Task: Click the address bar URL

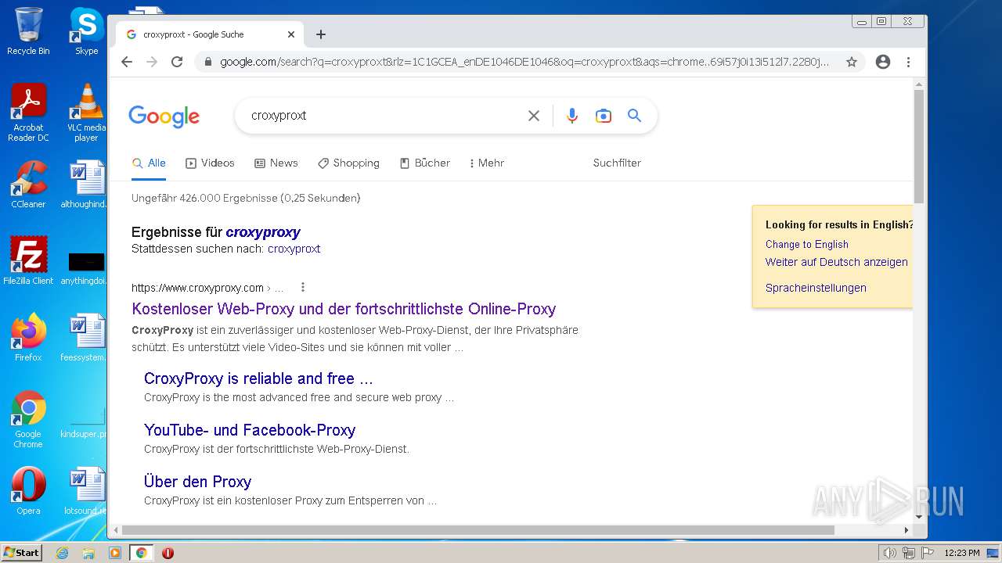Action: (524, 62)
